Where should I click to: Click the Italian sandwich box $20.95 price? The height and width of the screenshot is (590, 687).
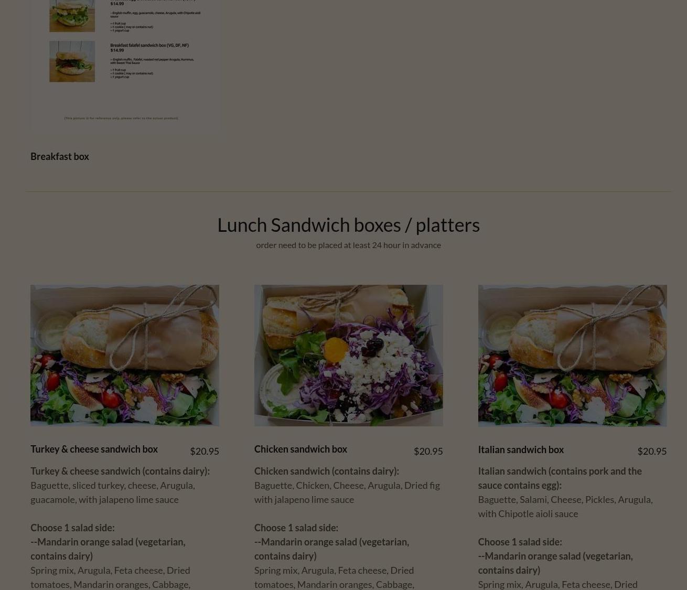(652, 451)
